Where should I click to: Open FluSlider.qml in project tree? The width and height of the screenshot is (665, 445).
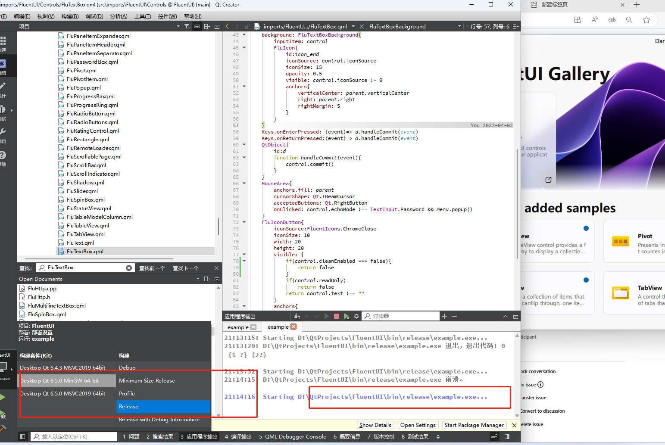82,191
